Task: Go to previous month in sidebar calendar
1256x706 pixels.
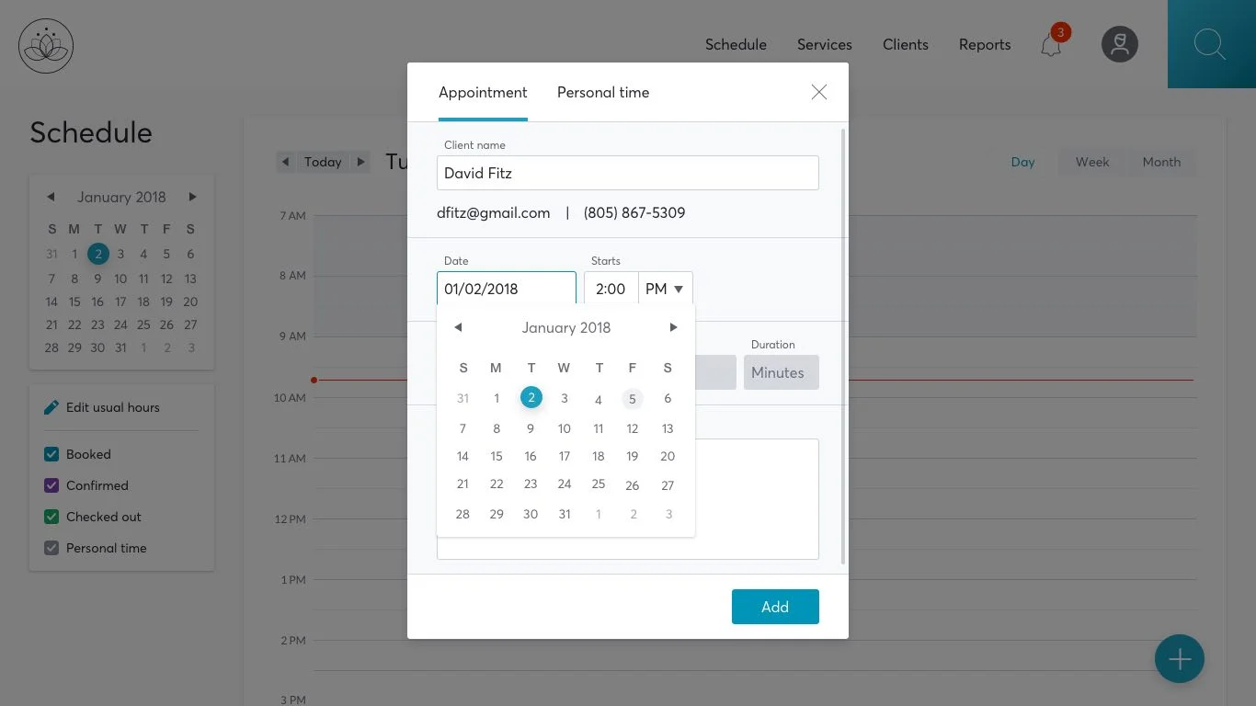Action: [51, 197]
